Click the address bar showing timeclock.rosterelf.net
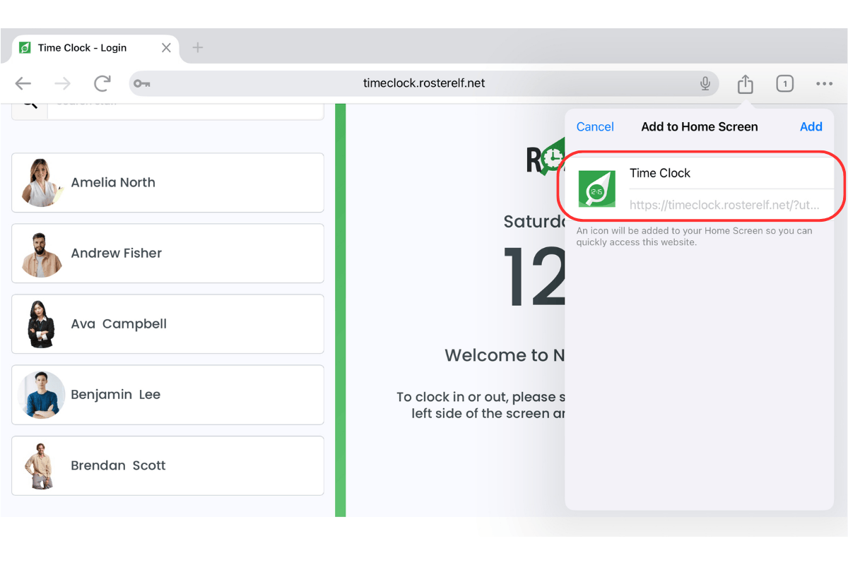Image resolution: width=848 pixels, height=565 pixels. point(423,83)
